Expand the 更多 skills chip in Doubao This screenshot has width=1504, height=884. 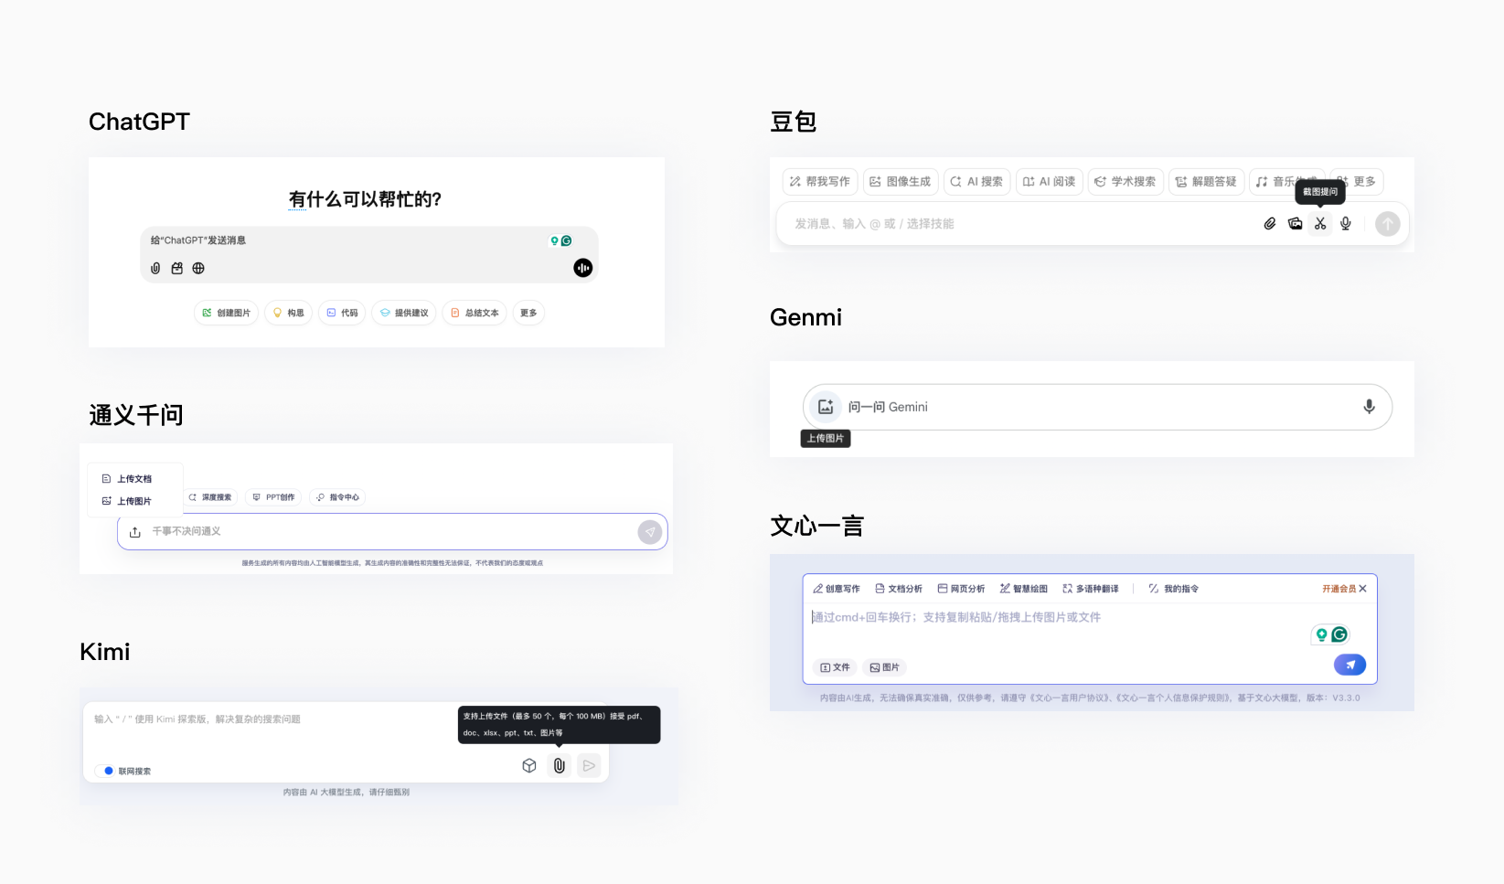(x=1357, y=182)
